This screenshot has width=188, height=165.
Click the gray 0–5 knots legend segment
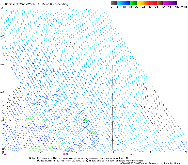(x=114, y=3)
